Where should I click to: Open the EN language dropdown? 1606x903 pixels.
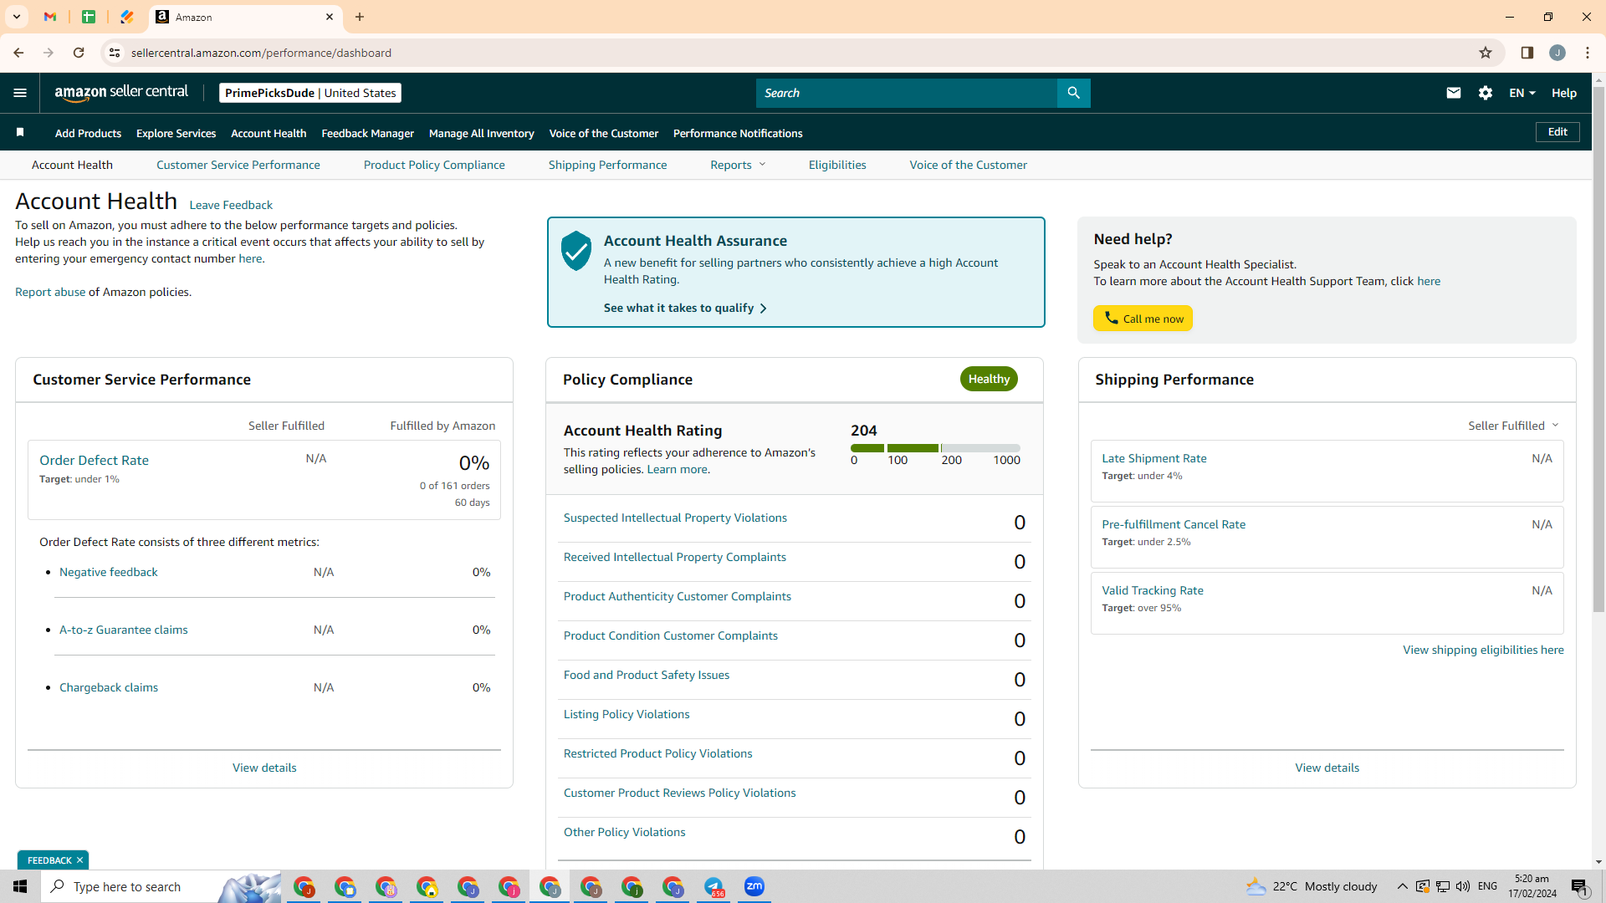[1522, 93]
